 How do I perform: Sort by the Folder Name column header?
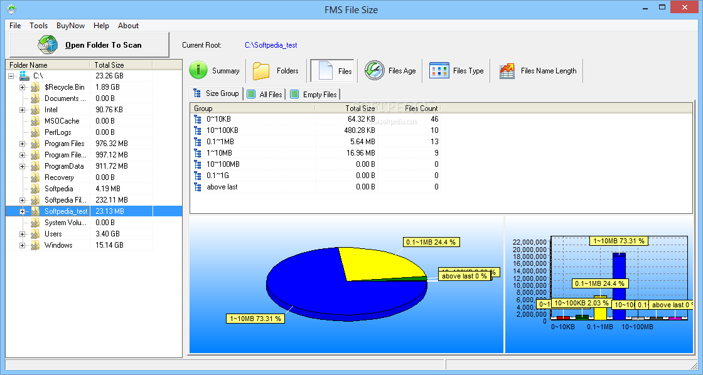click(48, 65)
